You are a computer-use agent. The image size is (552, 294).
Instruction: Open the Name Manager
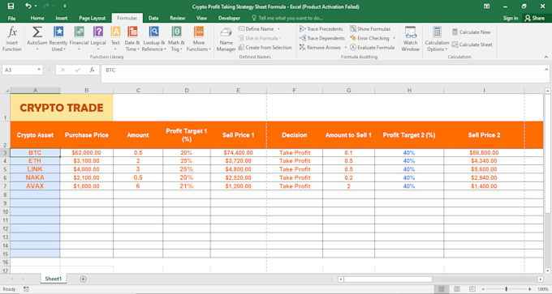click(x=226, y=39)
